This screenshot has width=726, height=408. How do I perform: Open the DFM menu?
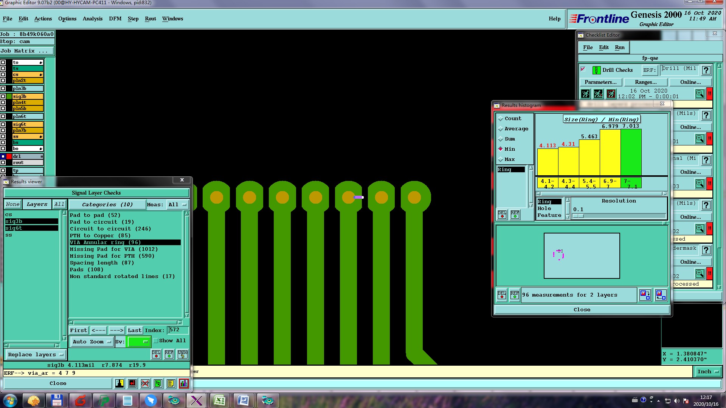[x=115, y=19]
